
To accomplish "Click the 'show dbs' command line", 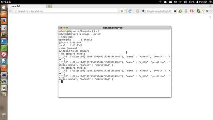I will click(x=66, y=37).
